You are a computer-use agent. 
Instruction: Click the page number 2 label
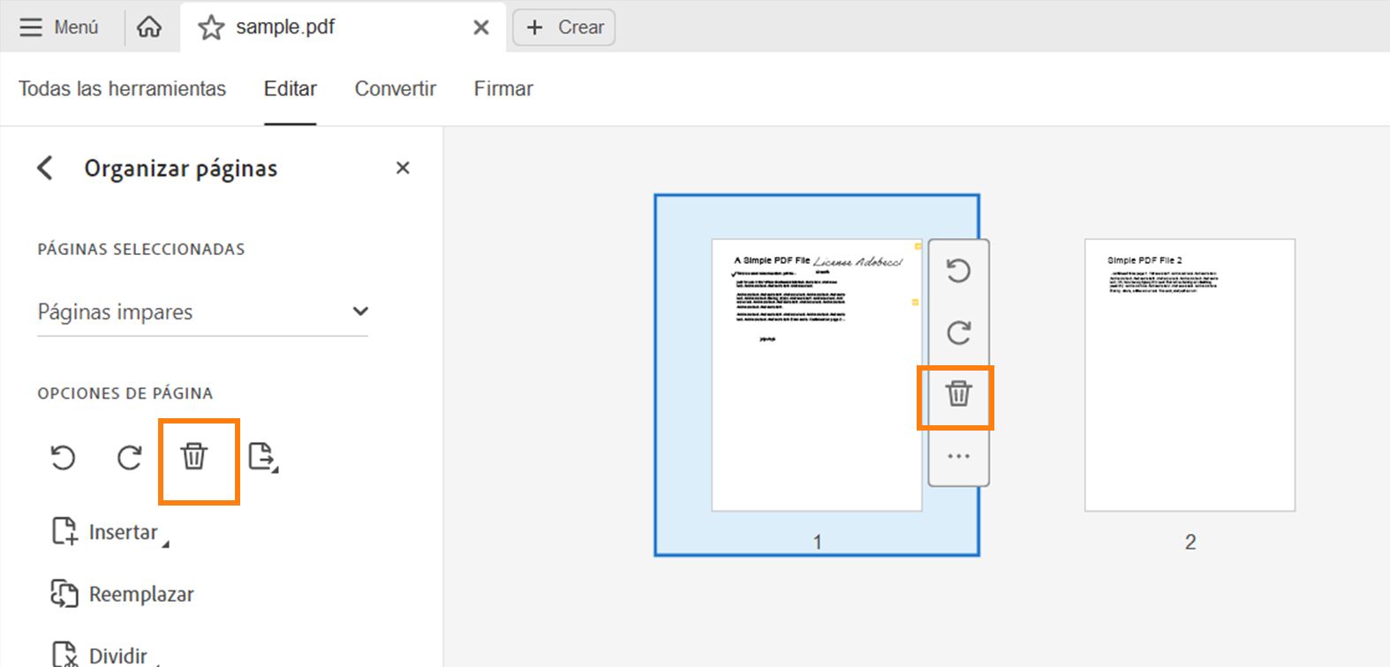(x=1190, y=542)
